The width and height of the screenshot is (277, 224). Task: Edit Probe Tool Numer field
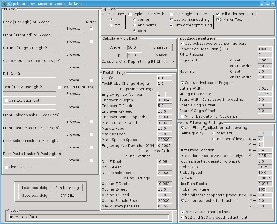[x=262, y=189]
